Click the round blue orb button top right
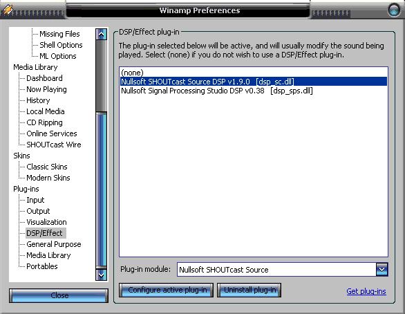The width and height of the screenshot is (405, 314). click(x=394, y=10)
